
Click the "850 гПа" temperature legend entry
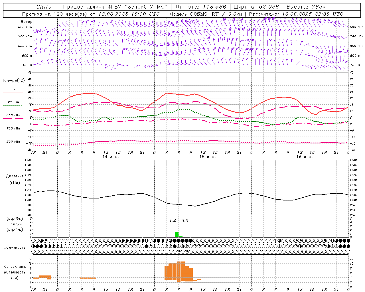[x=13, y=115]
